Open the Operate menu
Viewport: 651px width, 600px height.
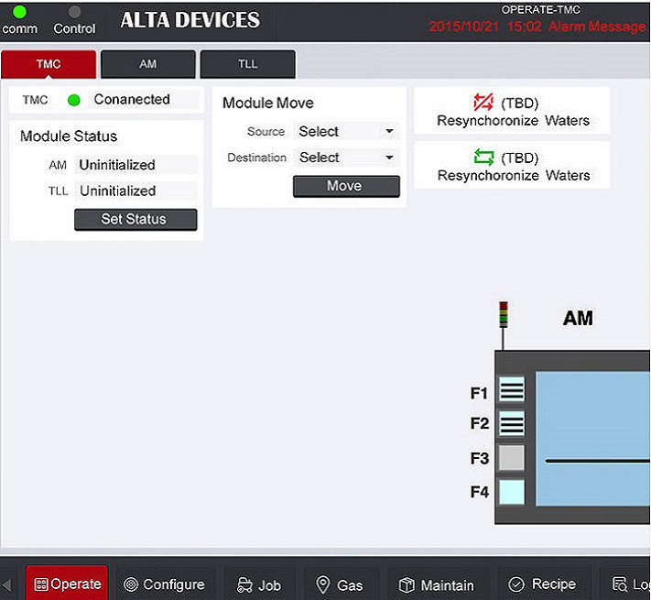pos(67,583)
